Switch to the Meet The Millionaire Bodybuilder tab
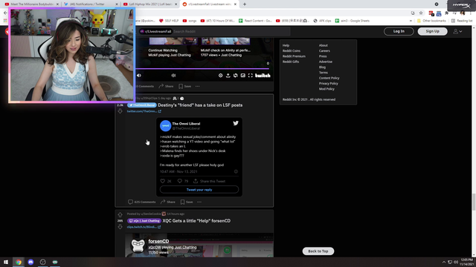The height and width of the screenshot is (267, 476). tap(31, 4)
